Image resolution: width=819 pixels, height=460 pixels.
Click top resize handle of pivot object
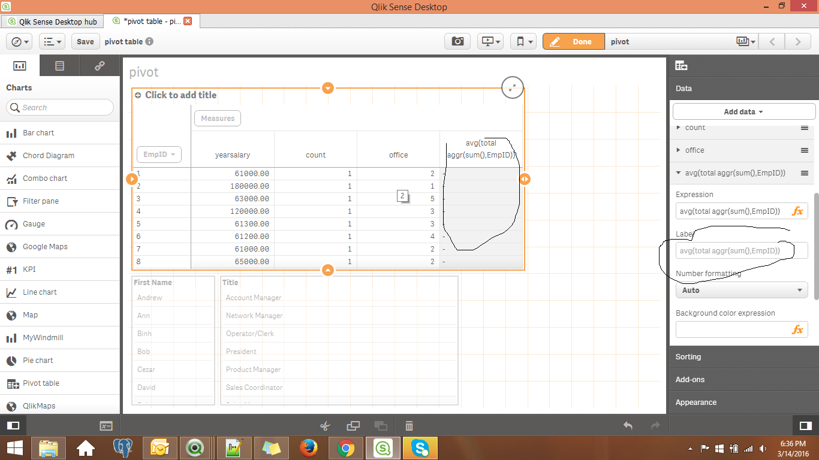click(x=328, y=88)
